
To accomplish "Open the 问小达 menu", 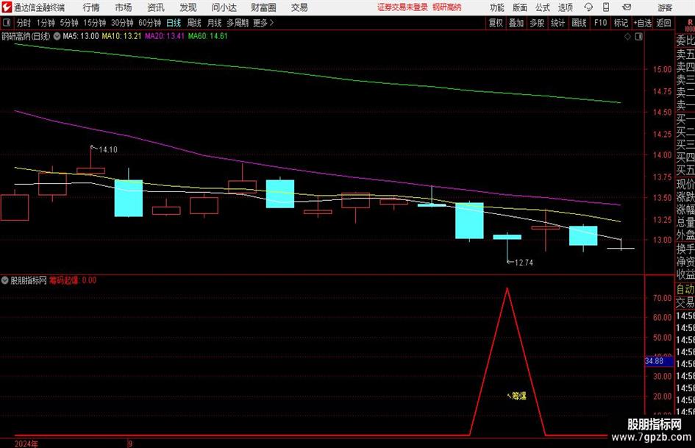I will coord(224,7).
